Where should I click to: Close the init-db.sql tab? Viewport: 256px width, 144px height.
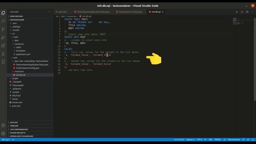point(163,12)
